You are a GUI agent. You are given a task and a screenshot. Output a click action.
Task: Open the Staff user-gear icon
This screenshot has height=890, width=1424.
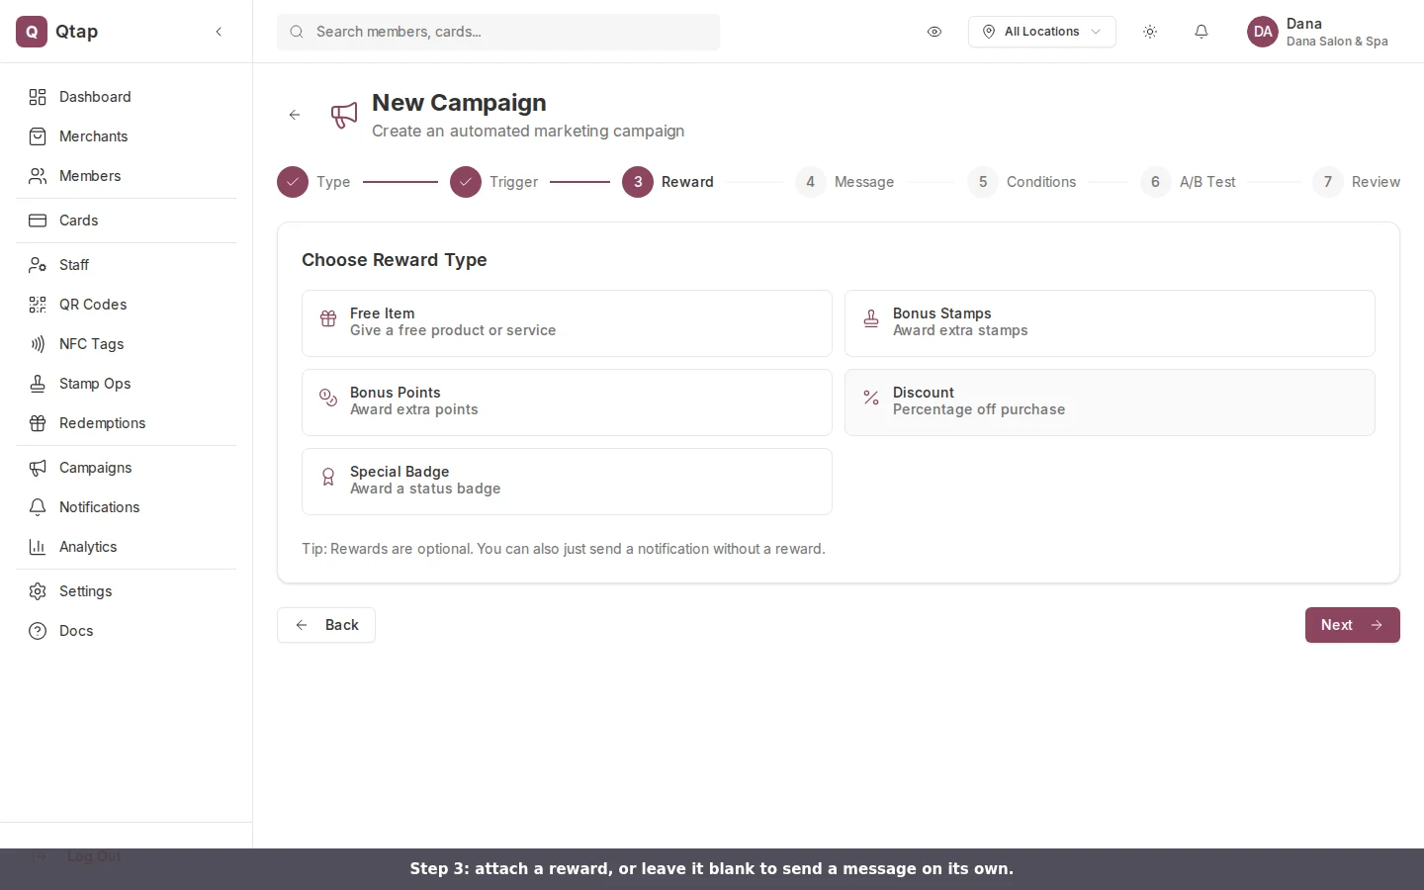click(x=38, y=265)
